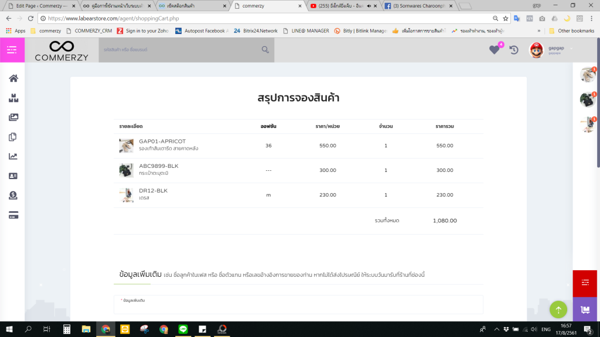Go to Home in sidebar
The width and height of the screenshot is (600, 337).
[x=13, y=78]
